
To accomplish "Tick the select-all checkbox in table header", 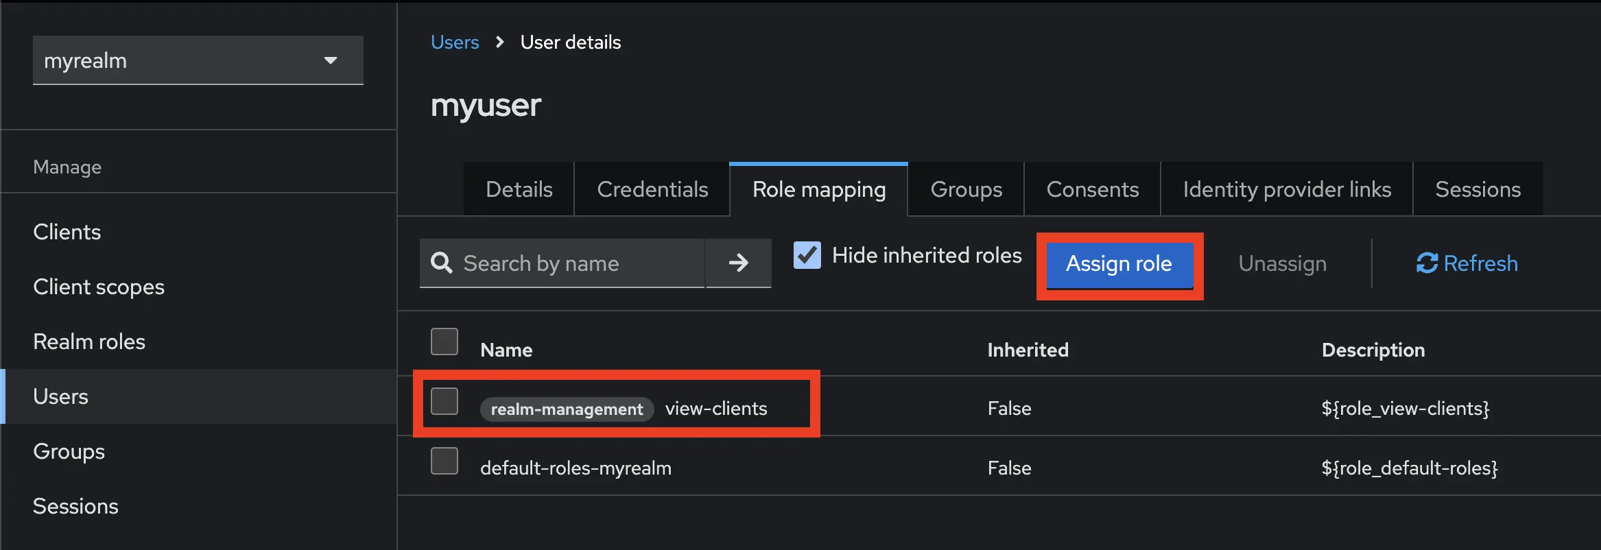I will coord(444,342).
